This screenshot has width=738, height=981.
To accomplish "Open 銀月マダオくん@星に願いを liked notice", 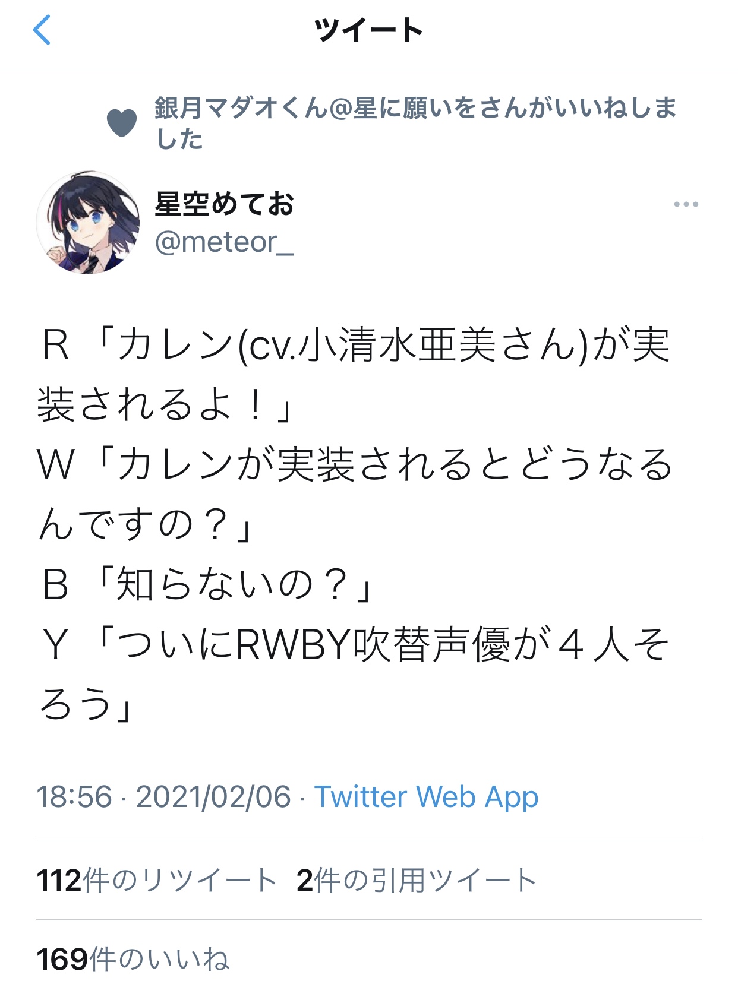I will tap(415, 123).
